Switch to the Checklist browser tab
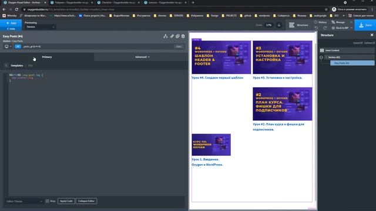 [x=118, y=2]
